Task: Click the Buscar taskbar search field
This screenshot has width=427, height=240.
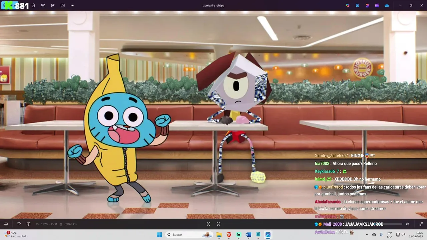Action: [189, 235]
